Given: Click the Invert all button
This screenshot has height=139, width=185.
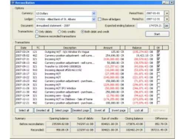Looking at the screenshot, I should (100, 110).
